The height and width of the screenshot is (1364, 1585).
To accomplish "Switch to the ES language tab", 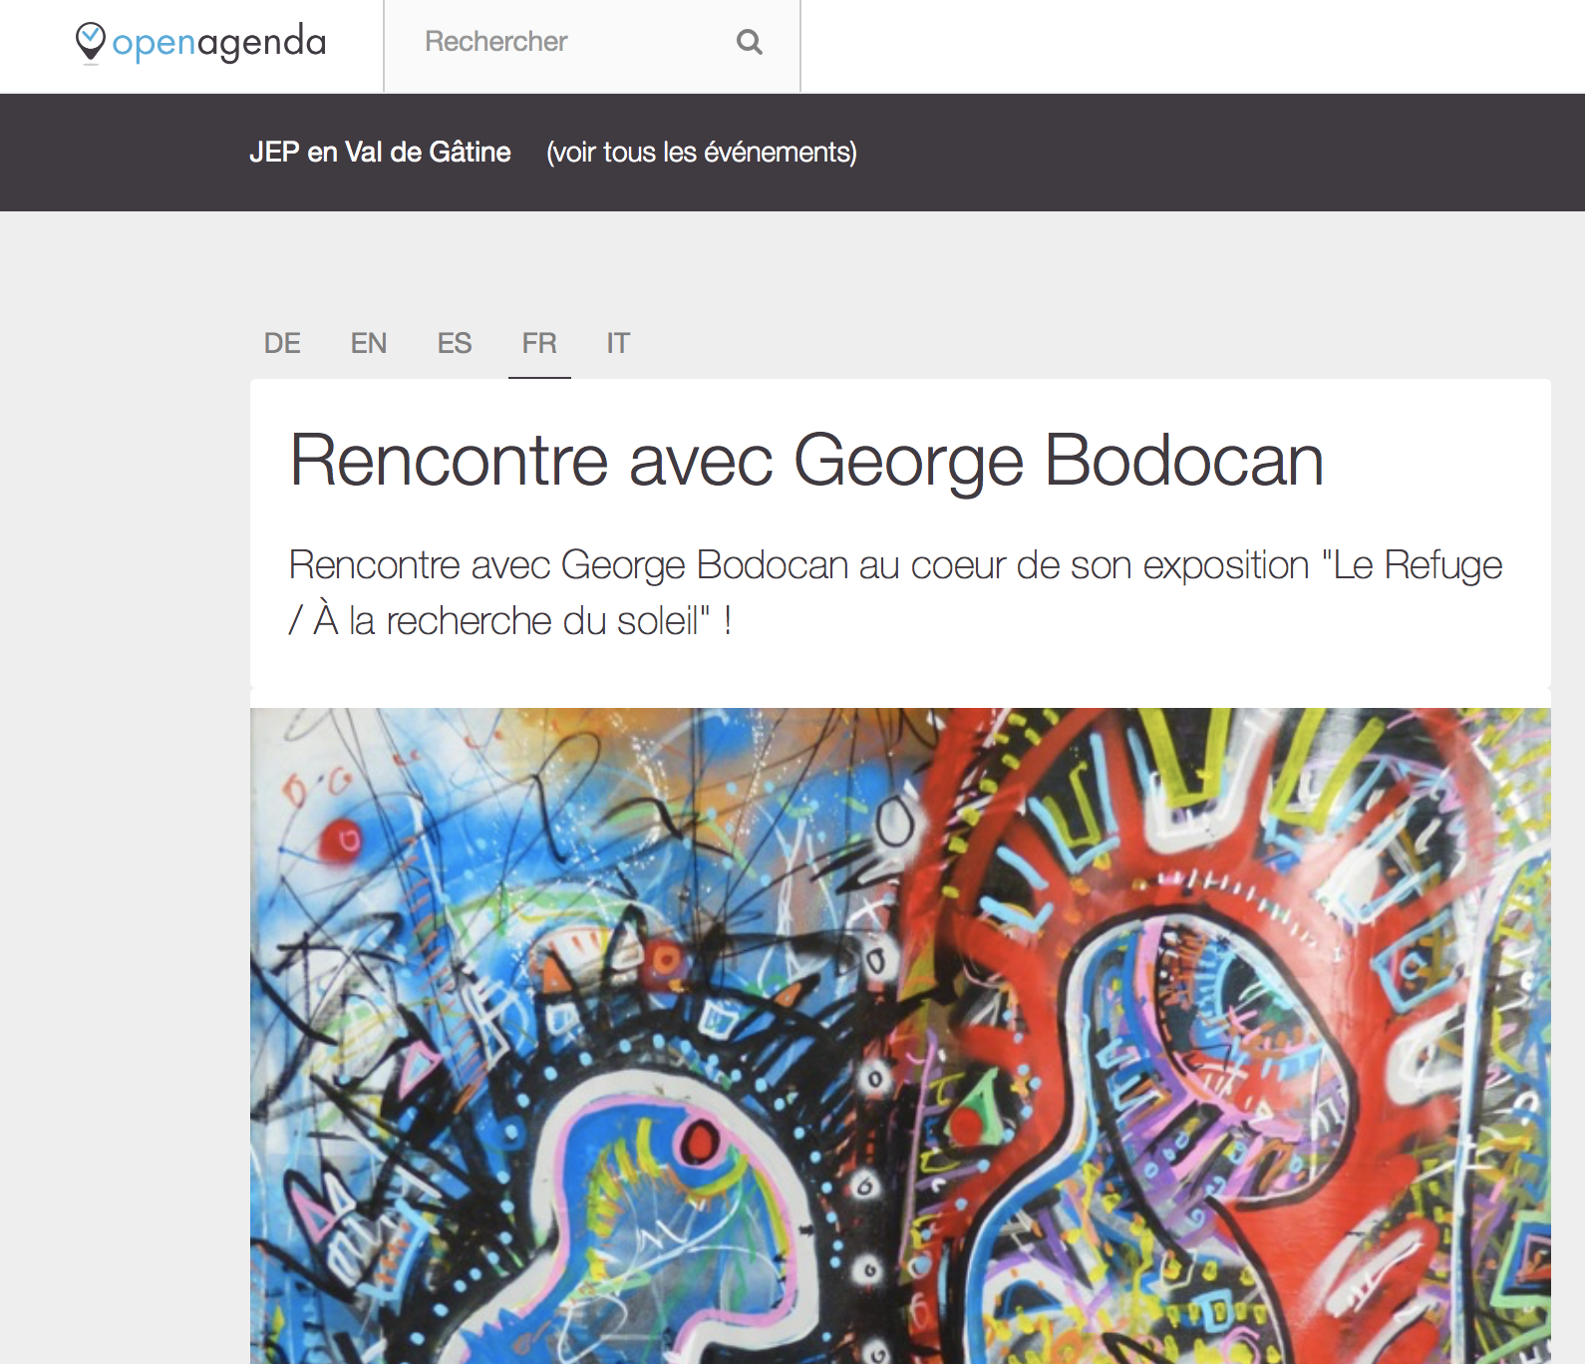I will pos(455,343).
